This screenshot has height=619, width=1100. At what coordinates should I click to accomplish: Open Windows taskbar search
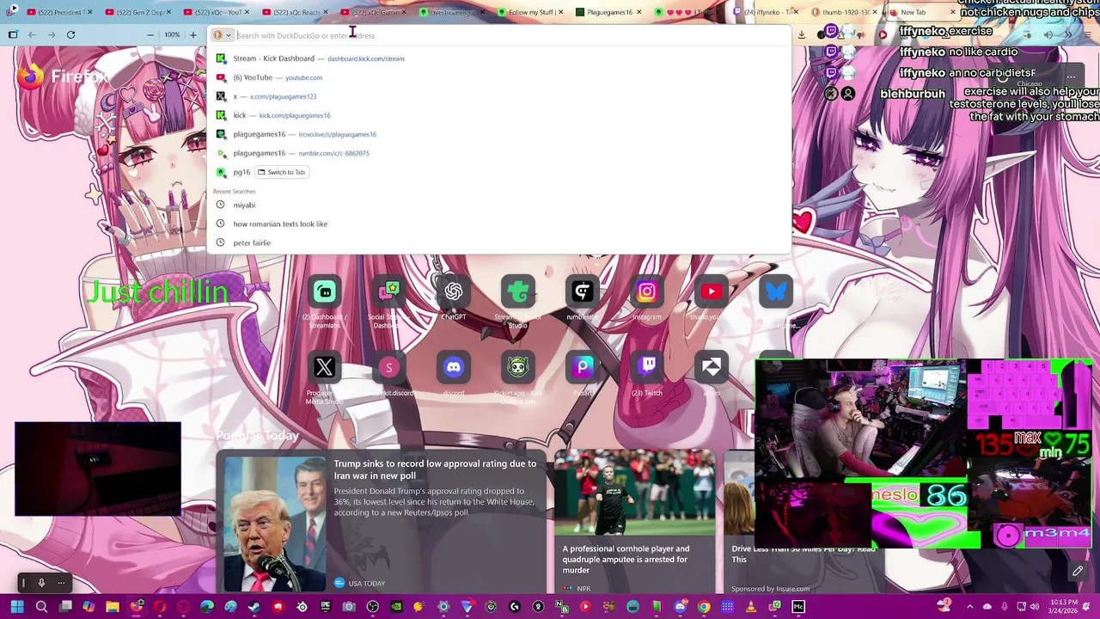[40, 607]
